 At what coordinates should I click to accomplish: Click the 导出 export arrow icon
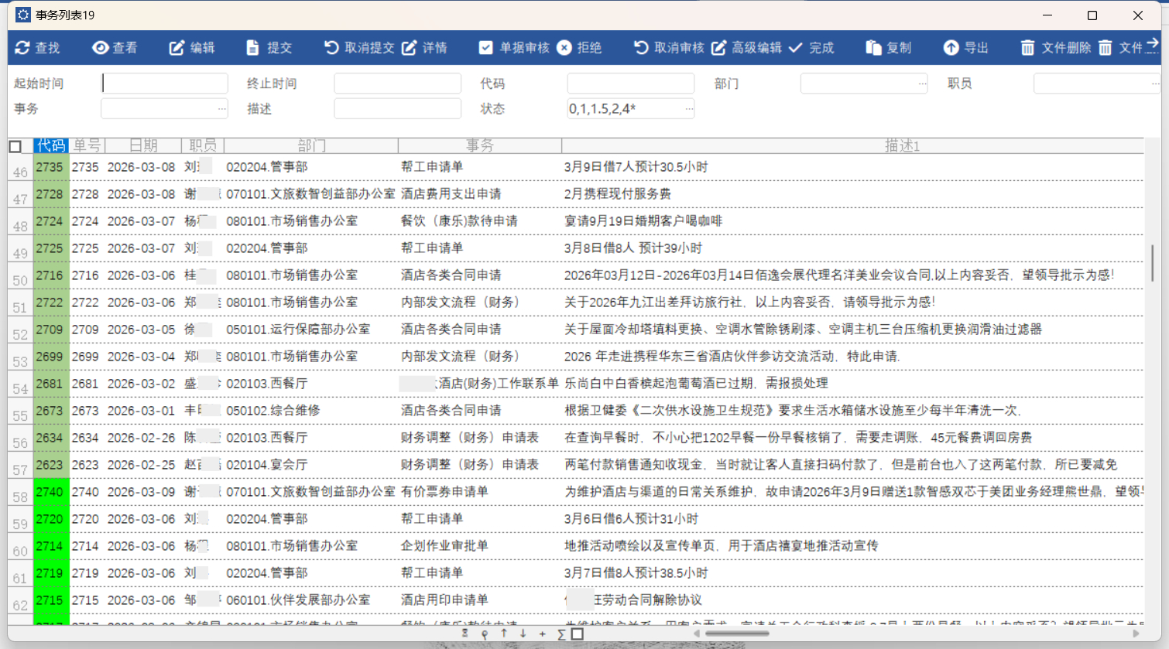(951, 48)
